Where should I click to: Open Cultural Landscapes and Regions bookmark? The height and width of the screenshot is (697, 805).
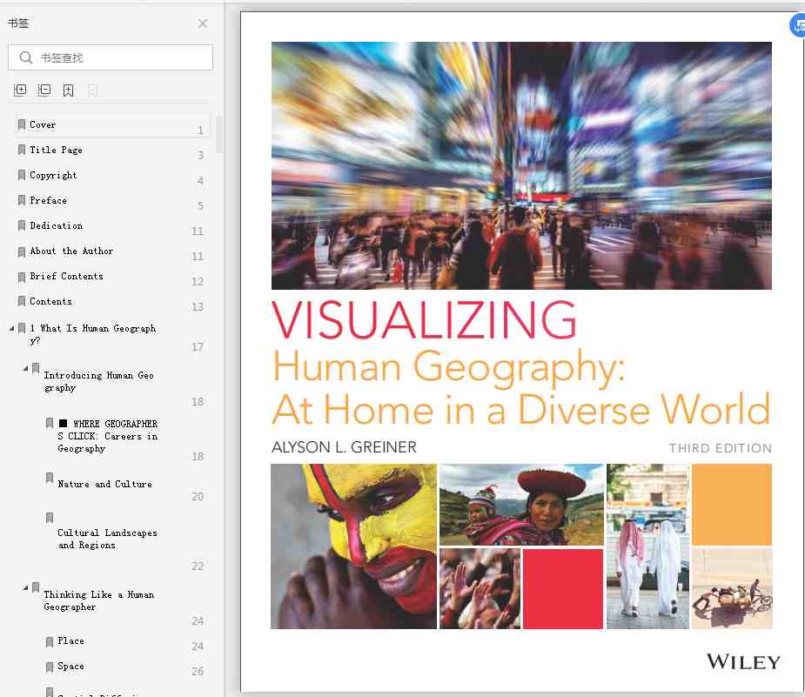(x=107, y=539)
